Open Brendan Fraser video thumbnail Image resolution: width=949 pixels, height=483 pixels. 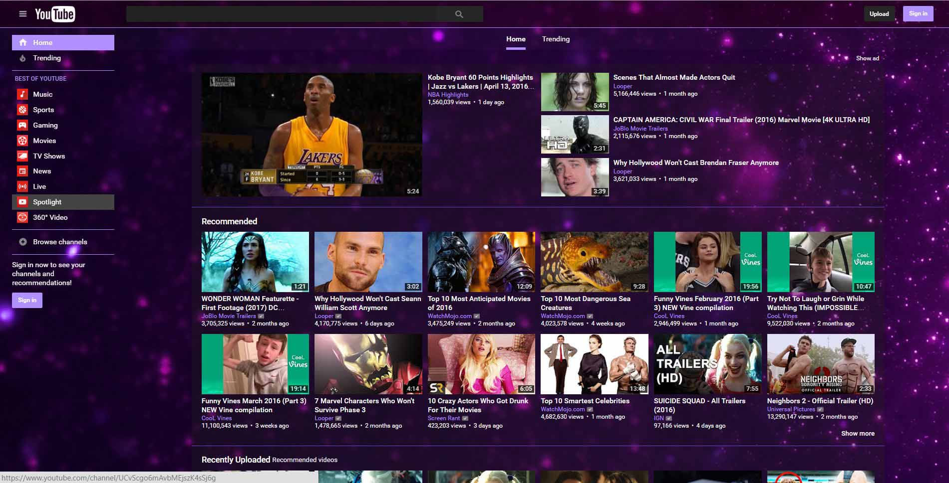tap(575, 177)
